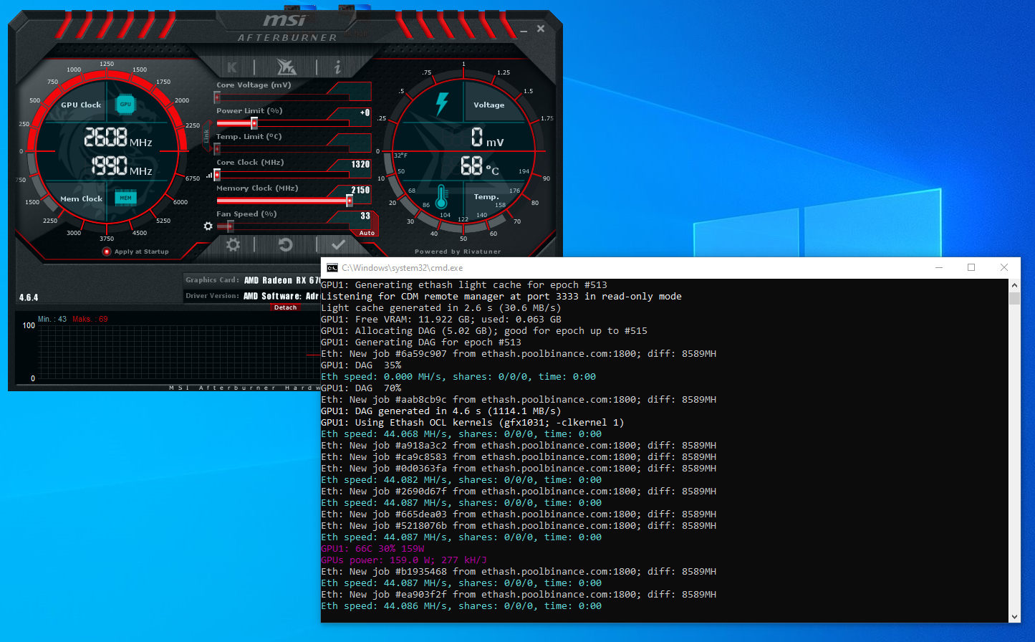The width and height of the screenshot is (1035, 642).
Task: Click the Detach button in Afterburner
Action: coord(285,307)
